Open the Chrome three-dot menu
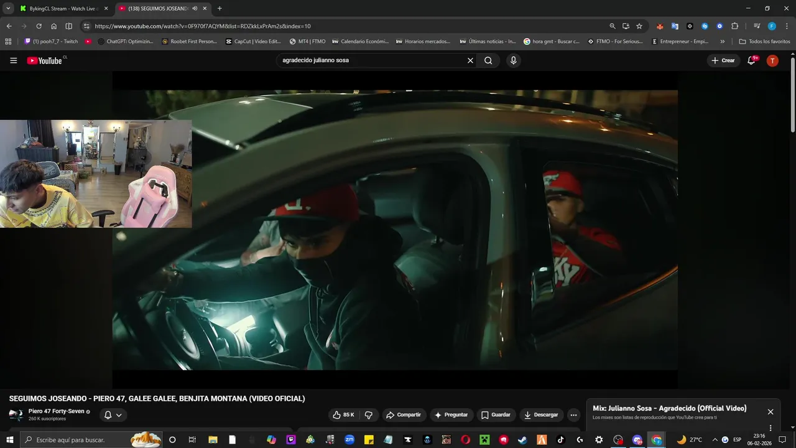796x448 pixels. pos(787,26)
